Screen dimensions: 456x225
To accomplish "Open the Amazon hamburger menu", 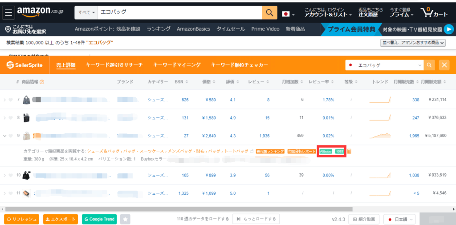I will [x=9, y=12].
